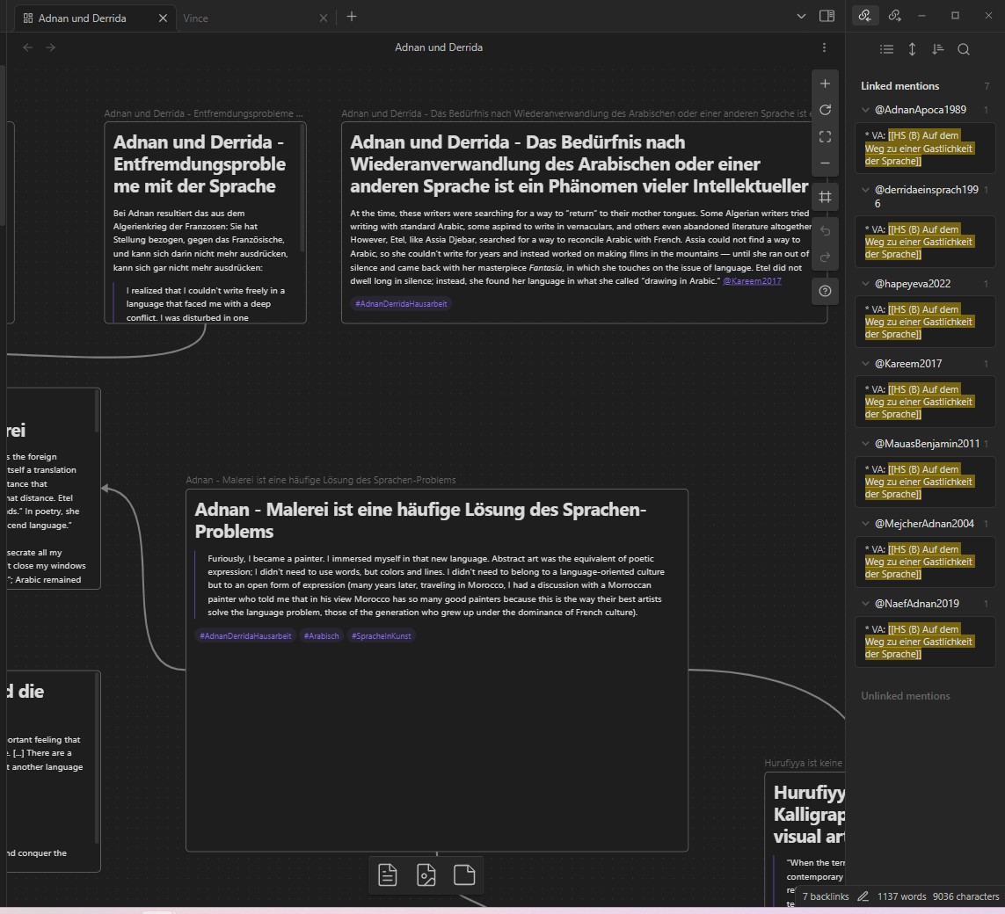The image size is (1005, 914).
Task: Reset canvas zoom level
Action: tap(825, 110)
